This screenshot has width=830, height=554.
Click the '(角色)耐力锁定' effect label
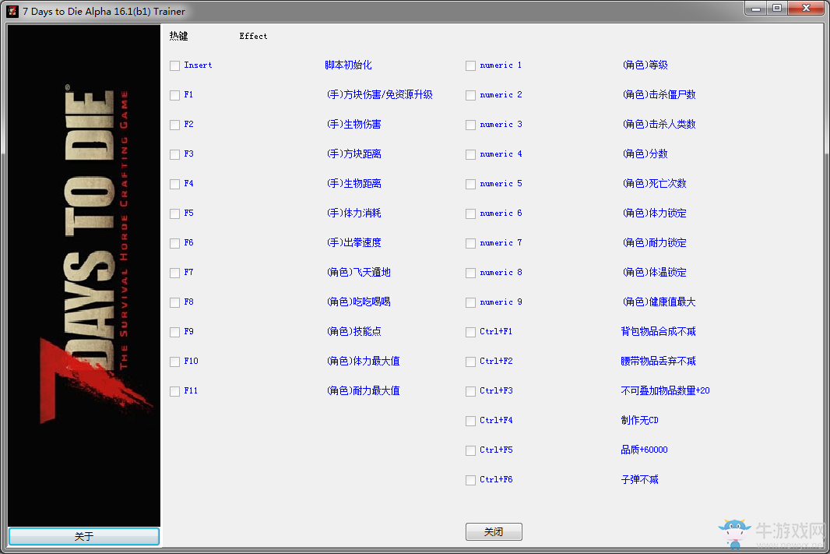tap(654, 243)
